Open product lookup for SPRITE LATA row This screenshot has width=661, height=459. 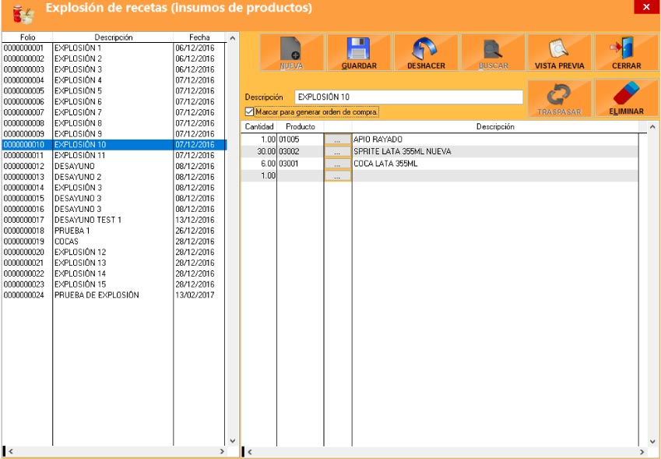pos(337,152)
